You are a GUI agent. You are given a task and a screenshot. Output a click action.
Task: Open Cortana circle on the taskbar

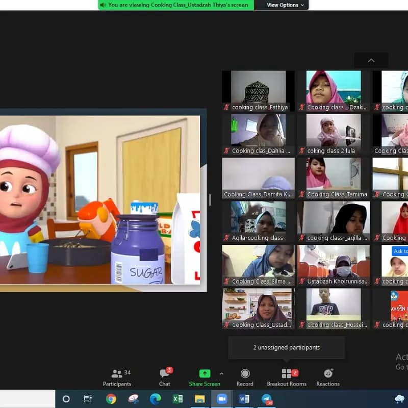click(x=66, y=399)
